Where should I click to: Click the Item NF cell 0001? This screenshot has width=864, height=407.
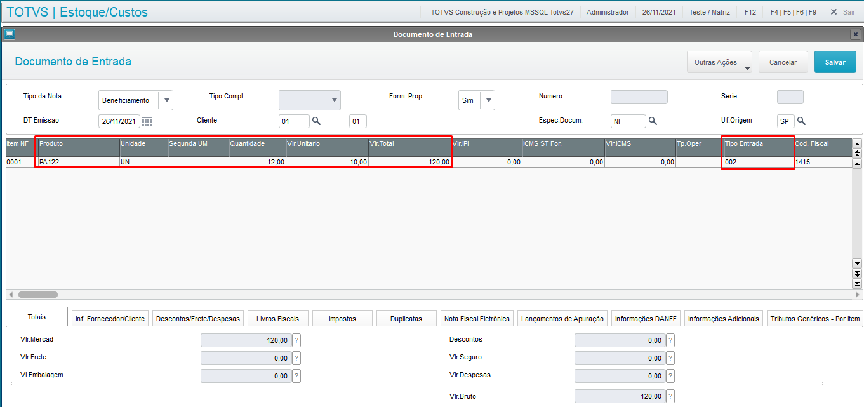[22, 163]
